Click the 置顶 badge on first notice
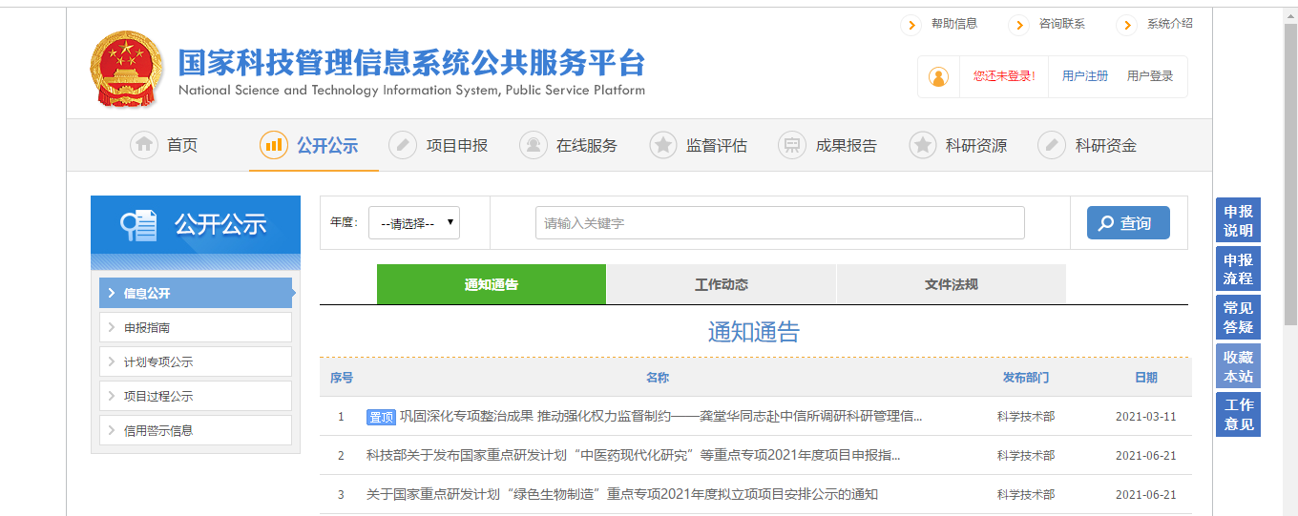 (381, 417)
